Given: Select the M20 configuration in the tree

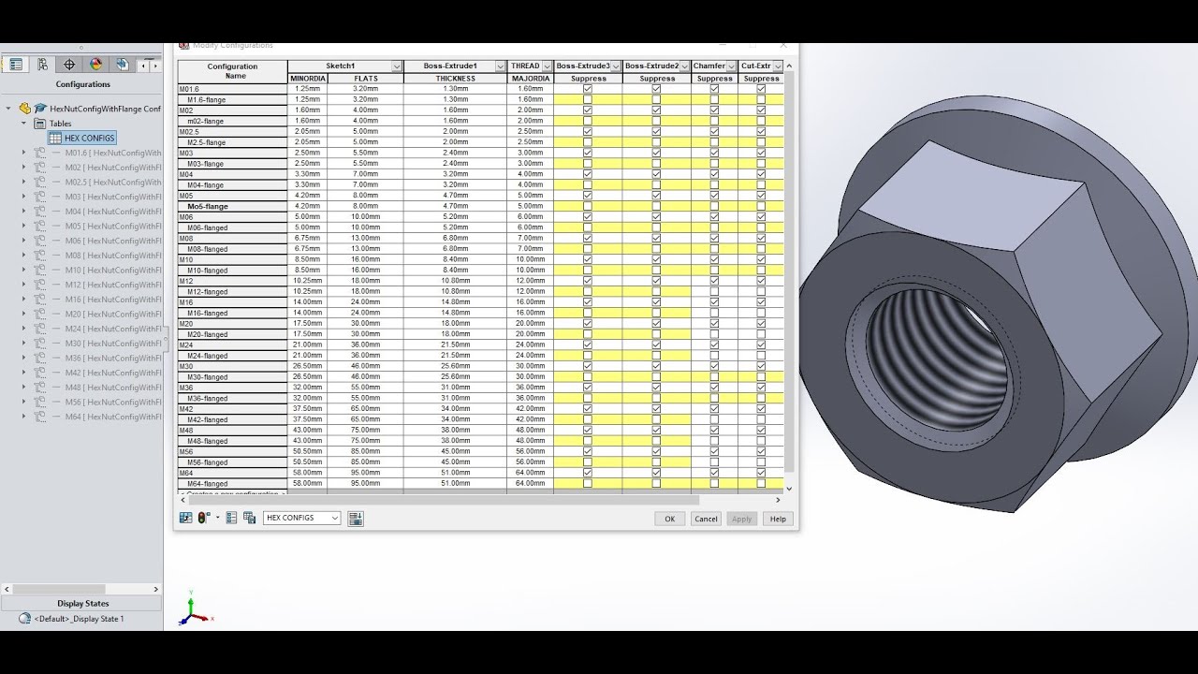Looking at the screenshot, I should click(112, 314).
